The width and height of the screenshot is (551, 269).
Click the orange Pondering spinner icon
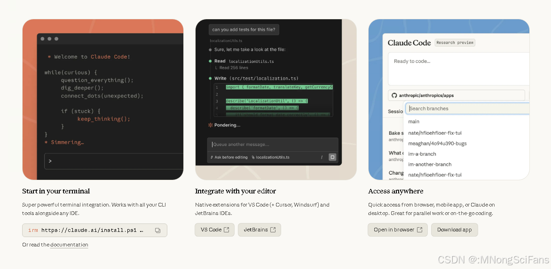coord(211,125)
